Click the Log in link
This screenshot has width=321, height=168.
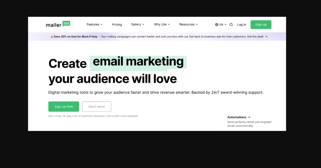point(241,25)
